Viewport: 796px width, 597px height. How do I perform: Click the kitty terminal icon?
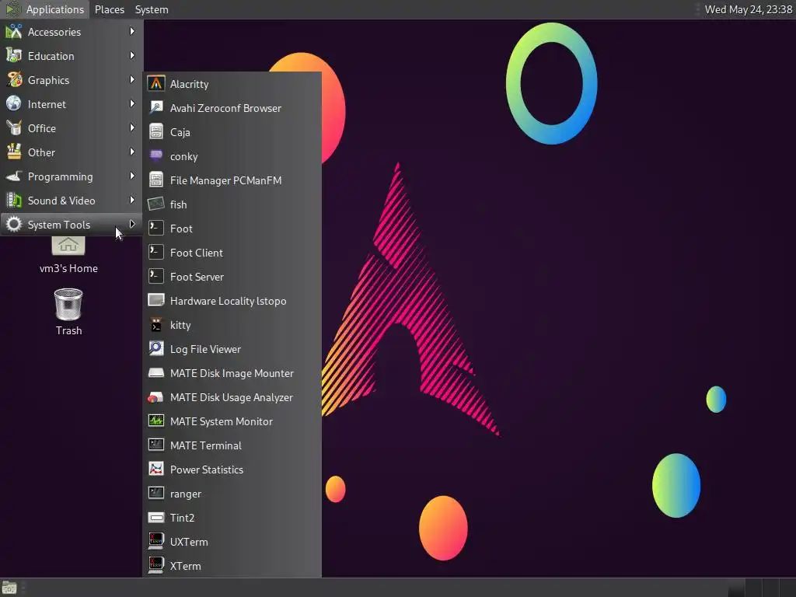[155, 324]
